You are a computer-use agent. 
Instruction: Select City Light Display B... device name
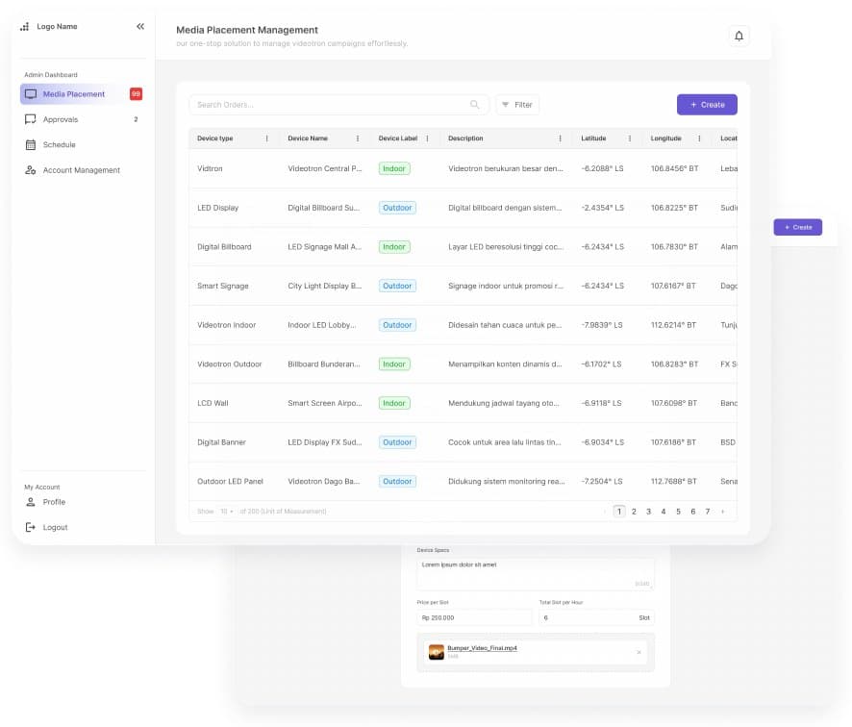click(x=324, y=286)
